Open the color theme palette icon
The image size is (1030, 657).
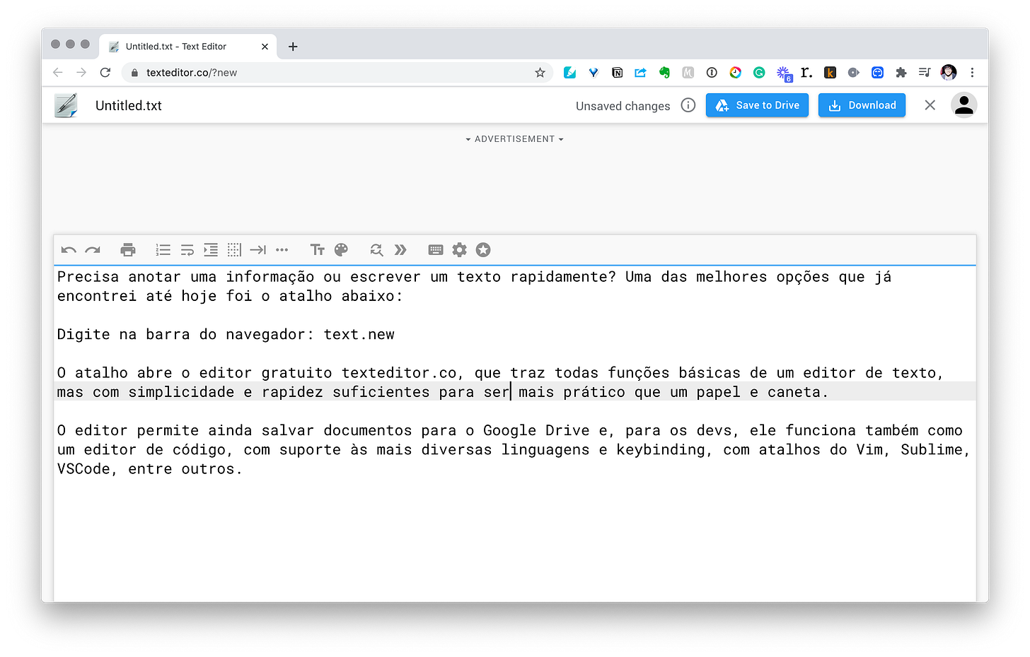341,250
